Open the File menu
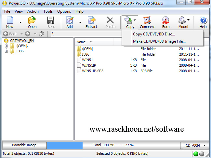Image resolution: width=211 pixels, height=158 pixels. tap(7, 11)
